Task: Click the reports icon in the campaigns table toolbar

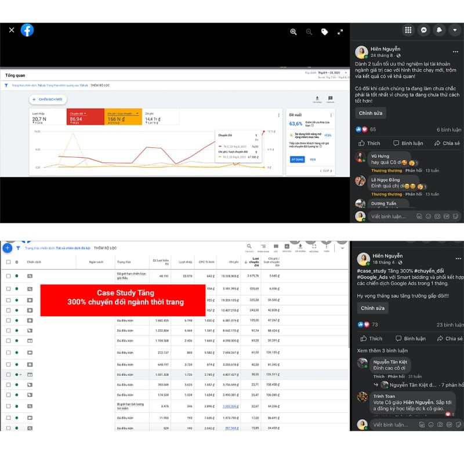Action: 287,246
